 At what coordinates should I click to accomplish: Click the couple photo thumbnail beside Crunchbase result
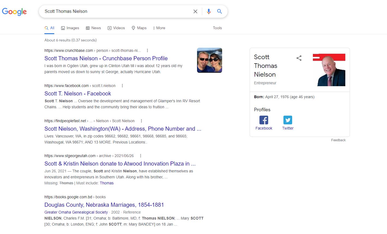pos(210,60)
